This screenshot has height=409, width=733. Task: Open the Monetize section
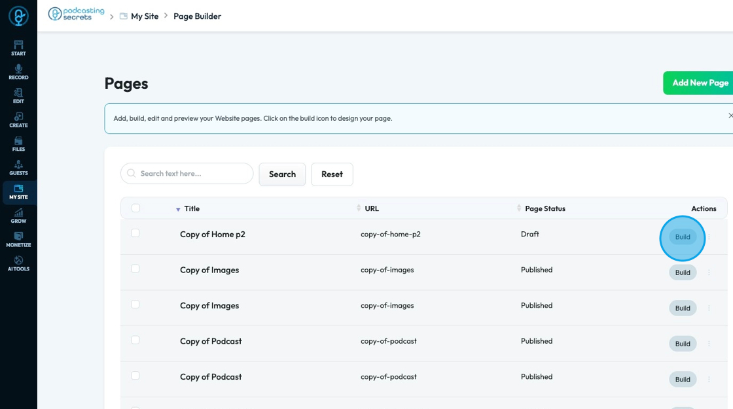pyautogui.click(x=18, y=240)
